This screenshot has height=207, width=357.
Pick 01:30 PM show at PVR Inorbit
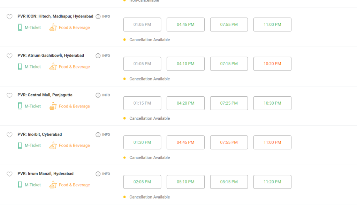click(142, 142)
